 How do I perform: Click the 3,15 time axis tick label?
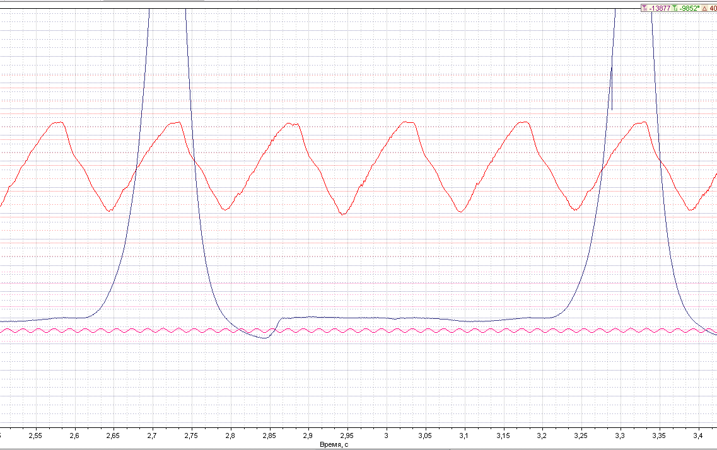[x=503, y=436]
